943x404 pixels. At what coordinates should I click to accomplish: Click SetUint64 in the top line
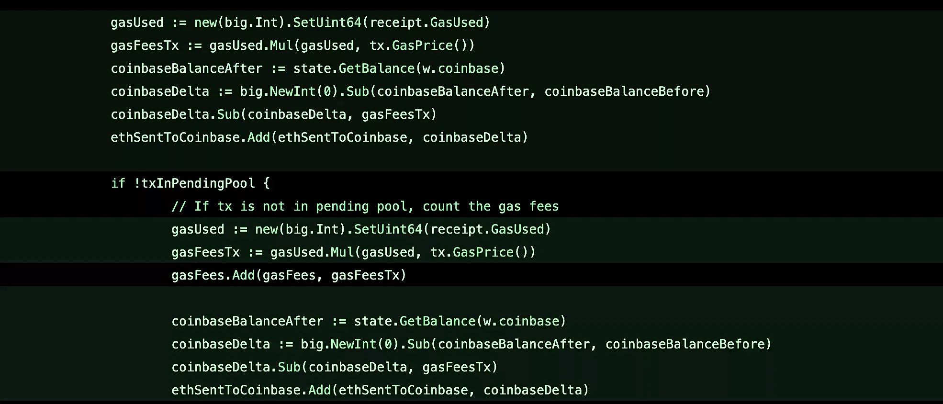tap(327, 22)
